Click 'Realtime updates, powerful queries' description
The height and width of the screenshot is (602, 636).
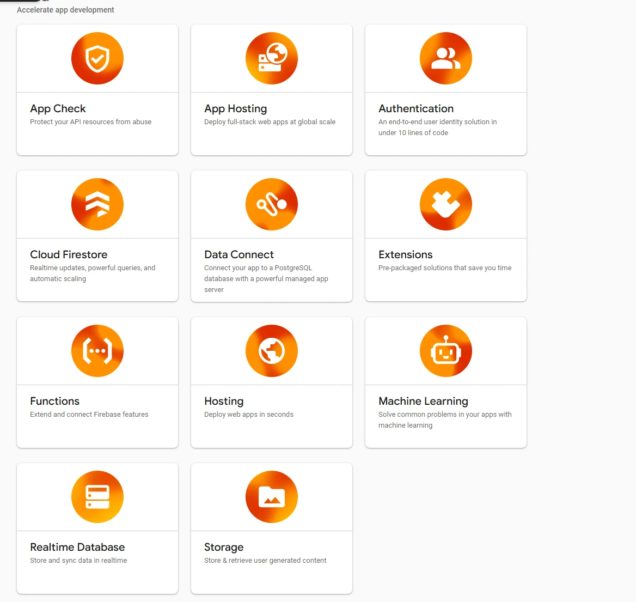point(93,273)
